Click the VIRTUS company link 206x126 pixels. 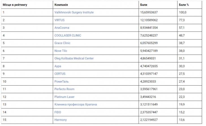(x=60, y=20)
